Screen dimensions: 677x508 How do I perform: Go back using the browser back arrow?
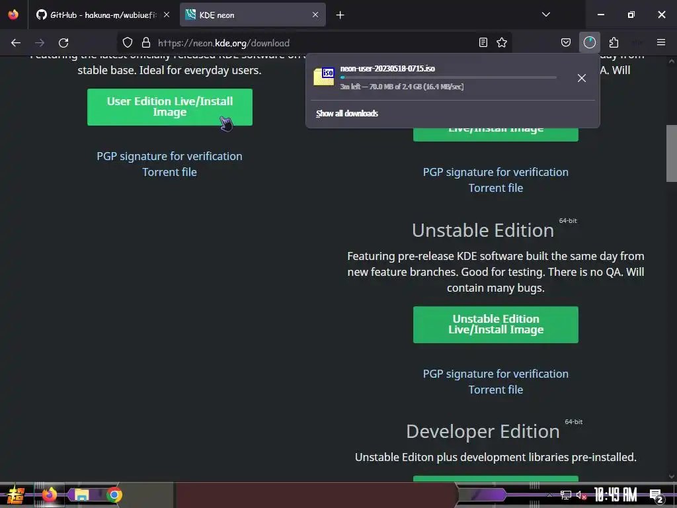pyautogui.click(x=16, y=43)
